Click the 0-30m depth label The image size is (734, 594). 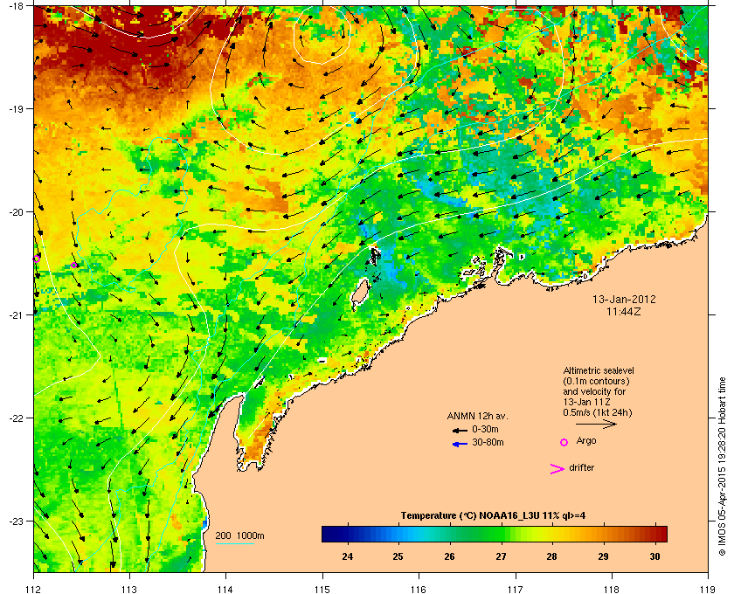[485, 429]
